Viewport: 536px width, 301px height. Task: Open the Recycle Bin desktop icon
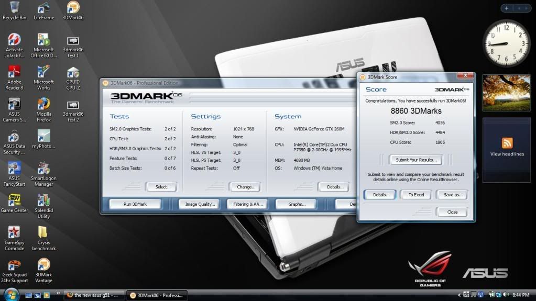tap(14, 10)
